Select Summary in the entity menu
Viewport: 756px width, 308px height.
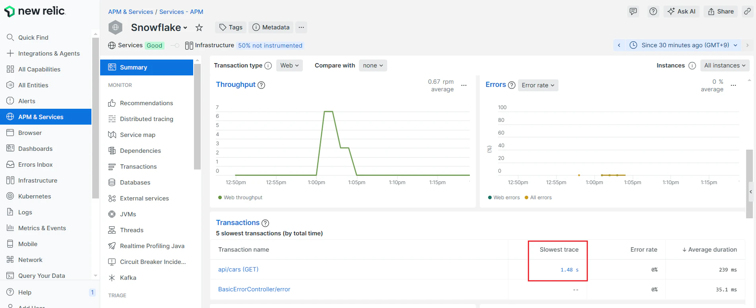point(147,67)
